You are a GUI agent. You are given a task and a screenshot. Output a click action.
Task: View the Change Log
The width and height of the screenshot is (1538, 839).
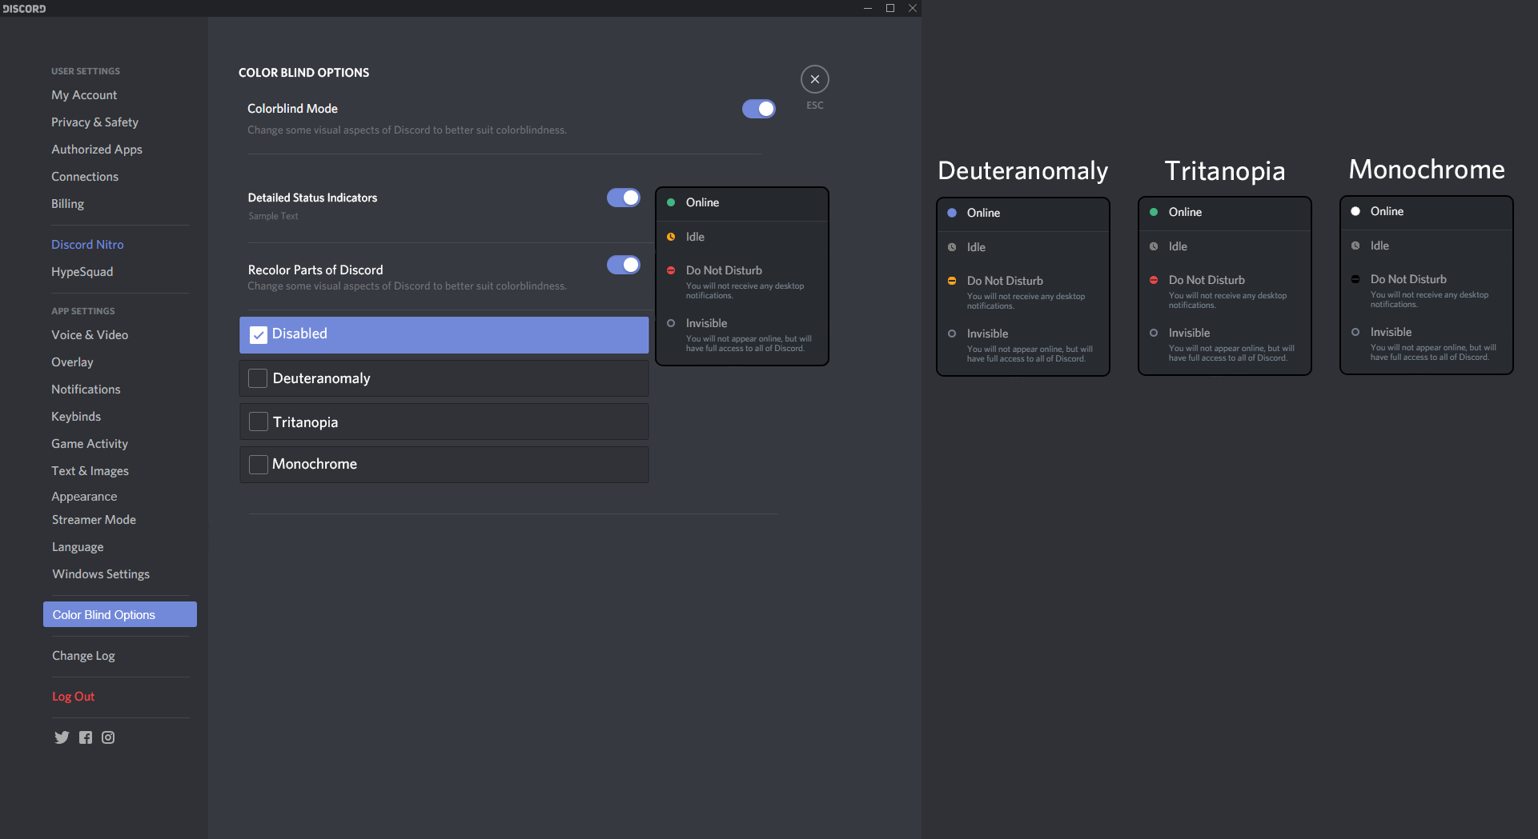coord(83,656)
